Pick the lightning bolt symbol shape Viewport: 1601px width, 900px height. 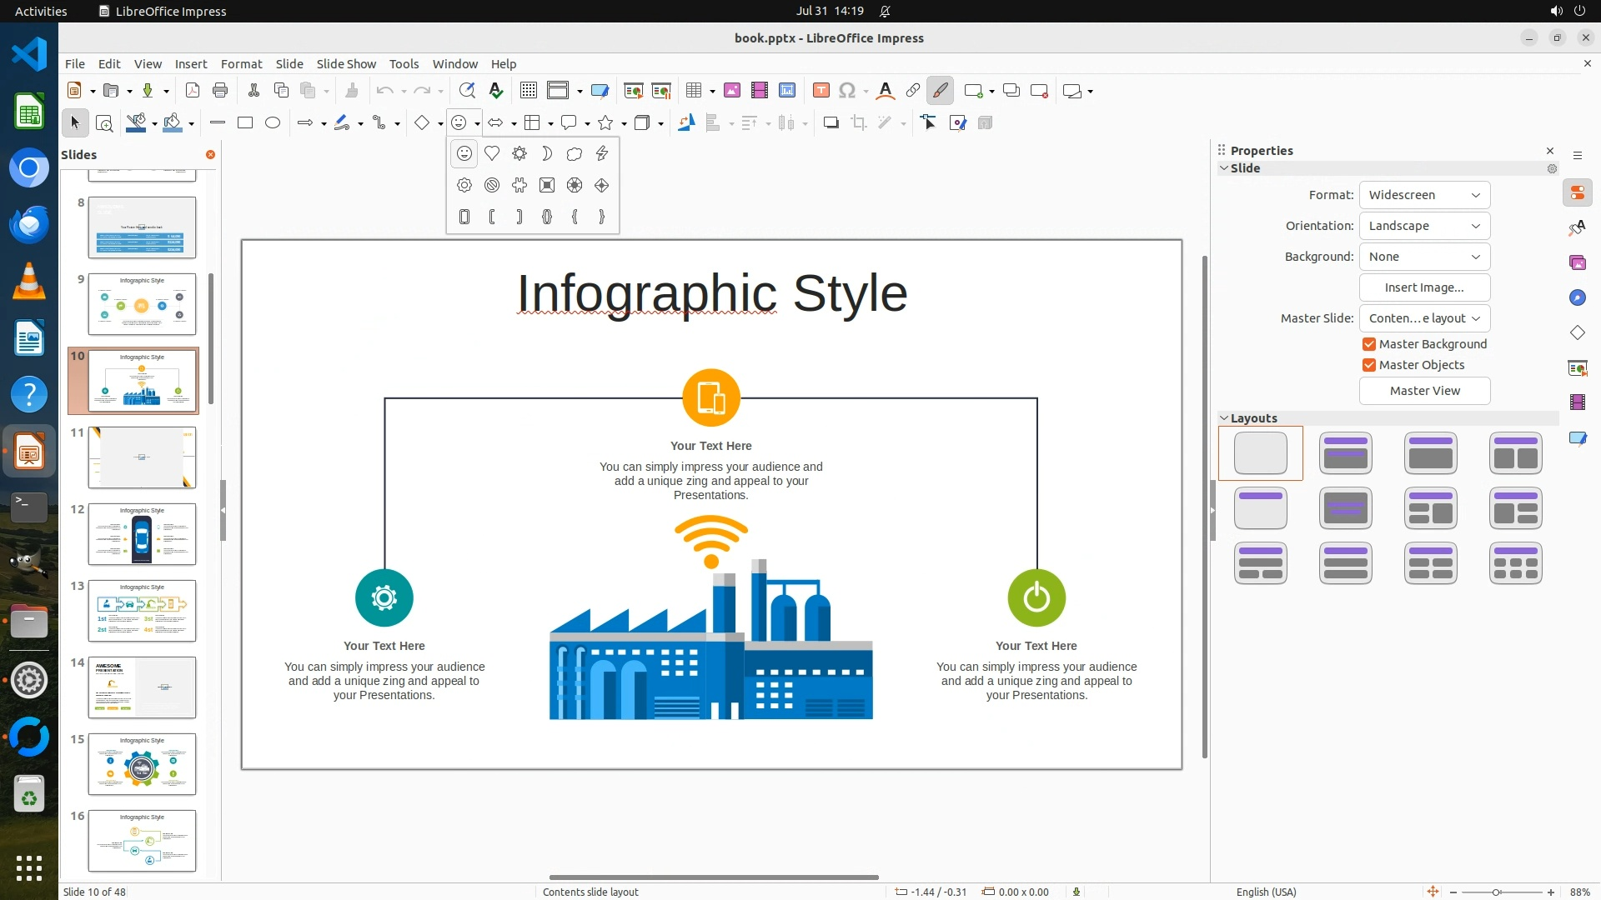602,153
